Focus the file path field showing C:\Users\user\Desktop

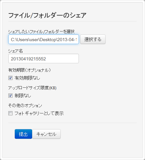[x=44, y=39]
